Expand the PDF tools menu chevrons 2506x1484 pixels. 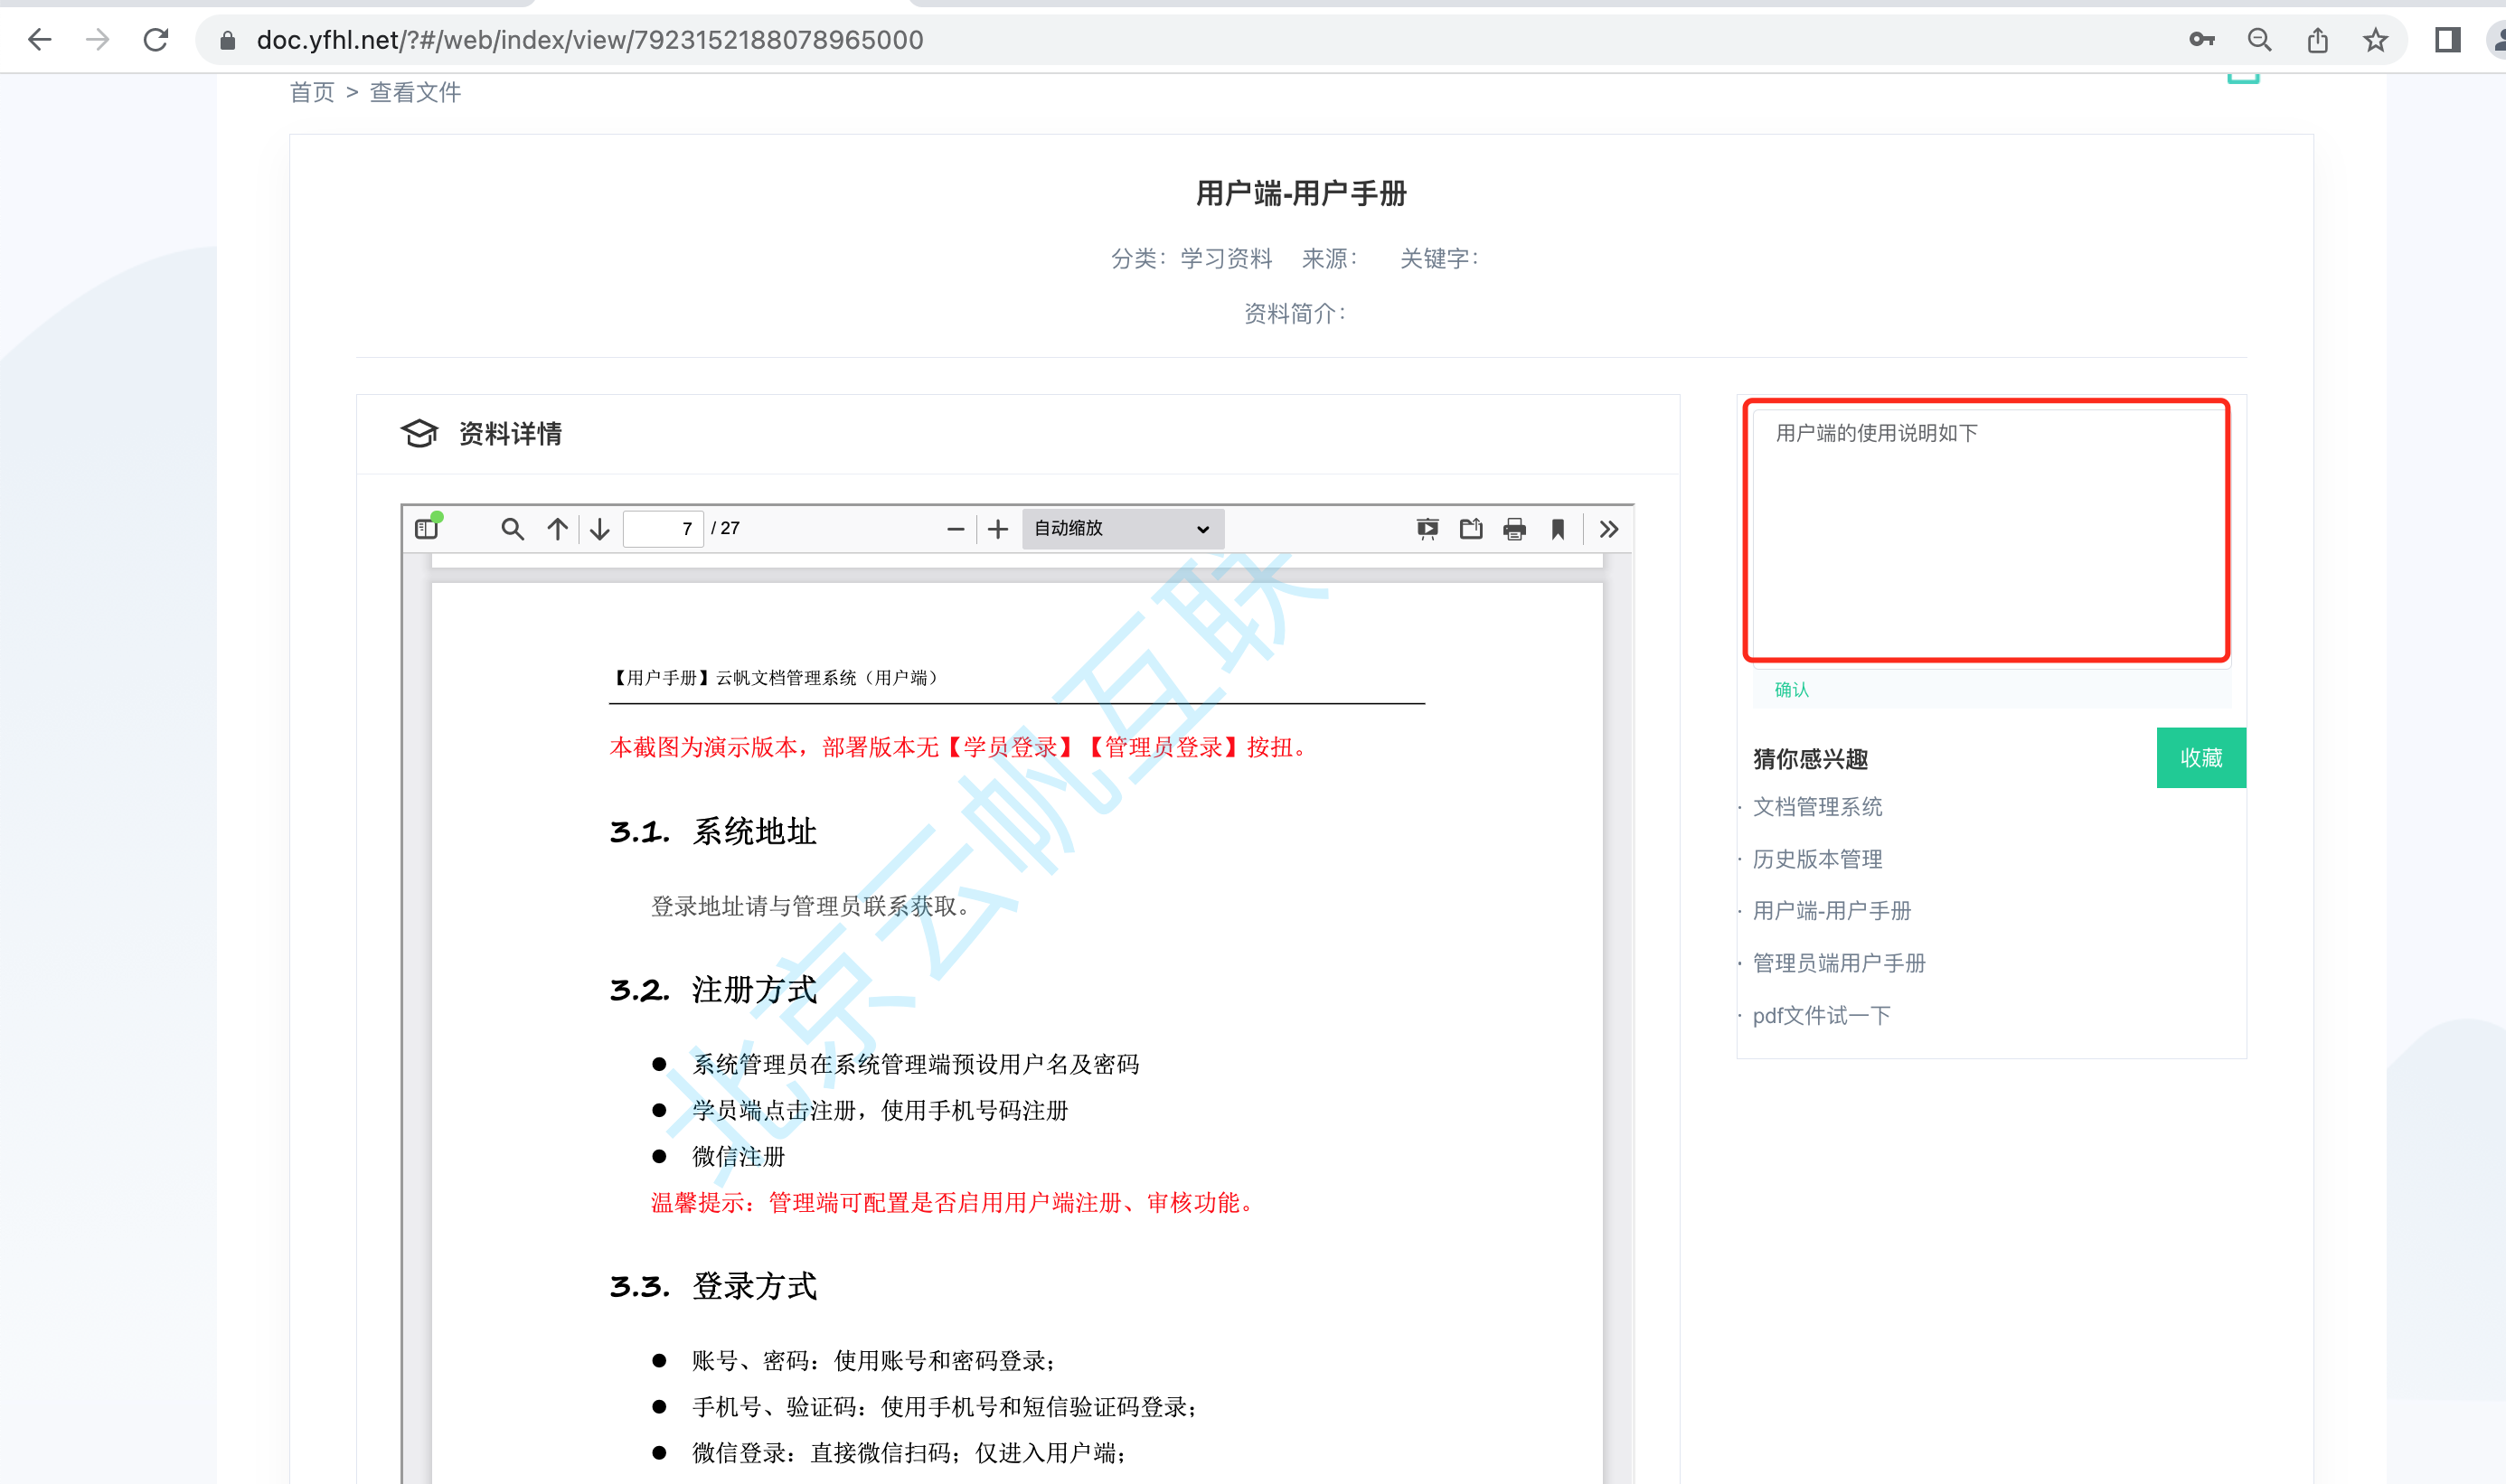(x=1609, y=529)
